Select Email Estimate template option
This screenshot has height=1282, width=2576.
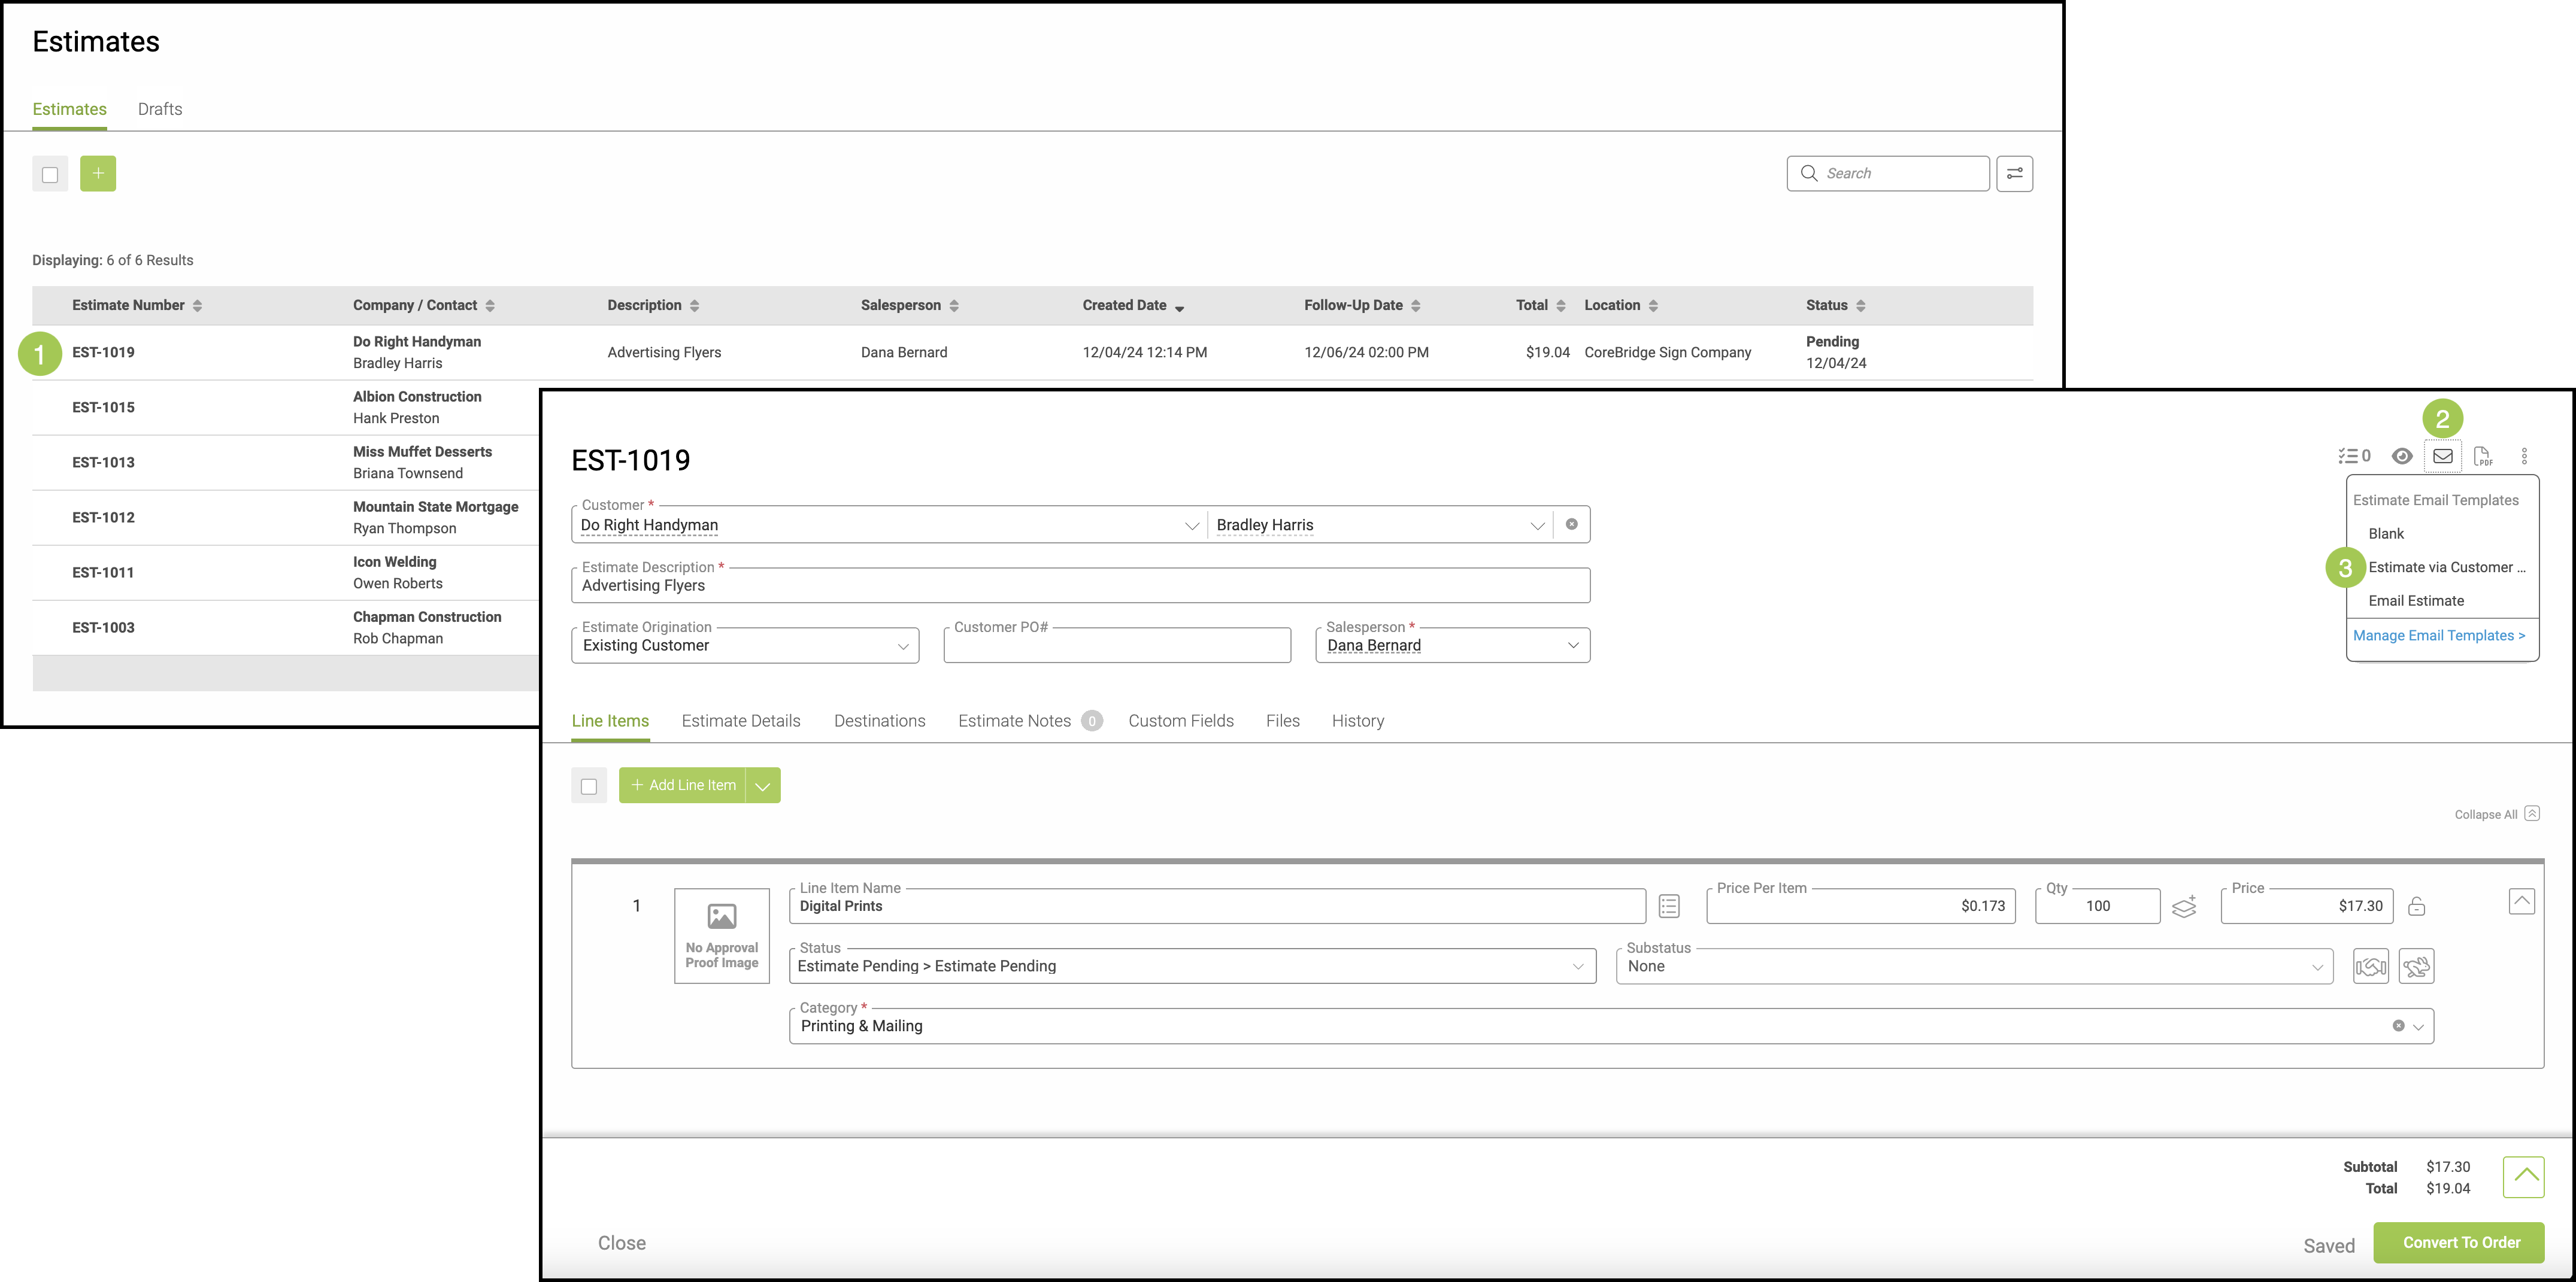click(x=2415, y=600)
